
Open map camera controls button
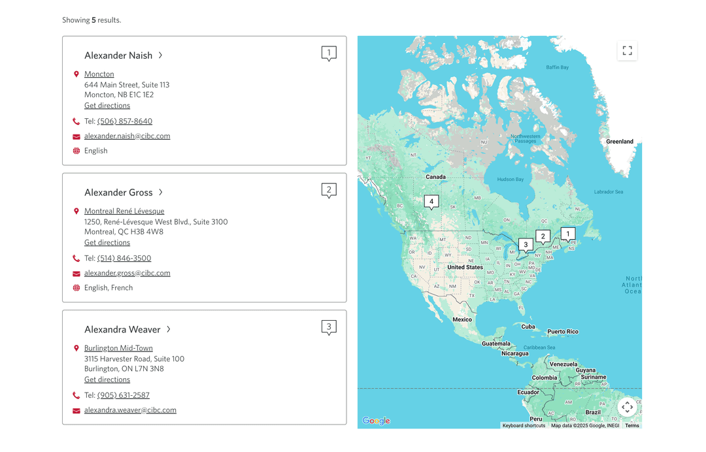tap(627, 408)
